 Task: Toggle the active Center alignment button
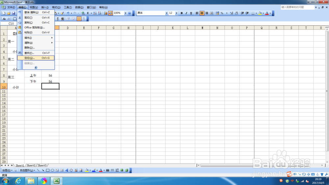tap(202, 13)
